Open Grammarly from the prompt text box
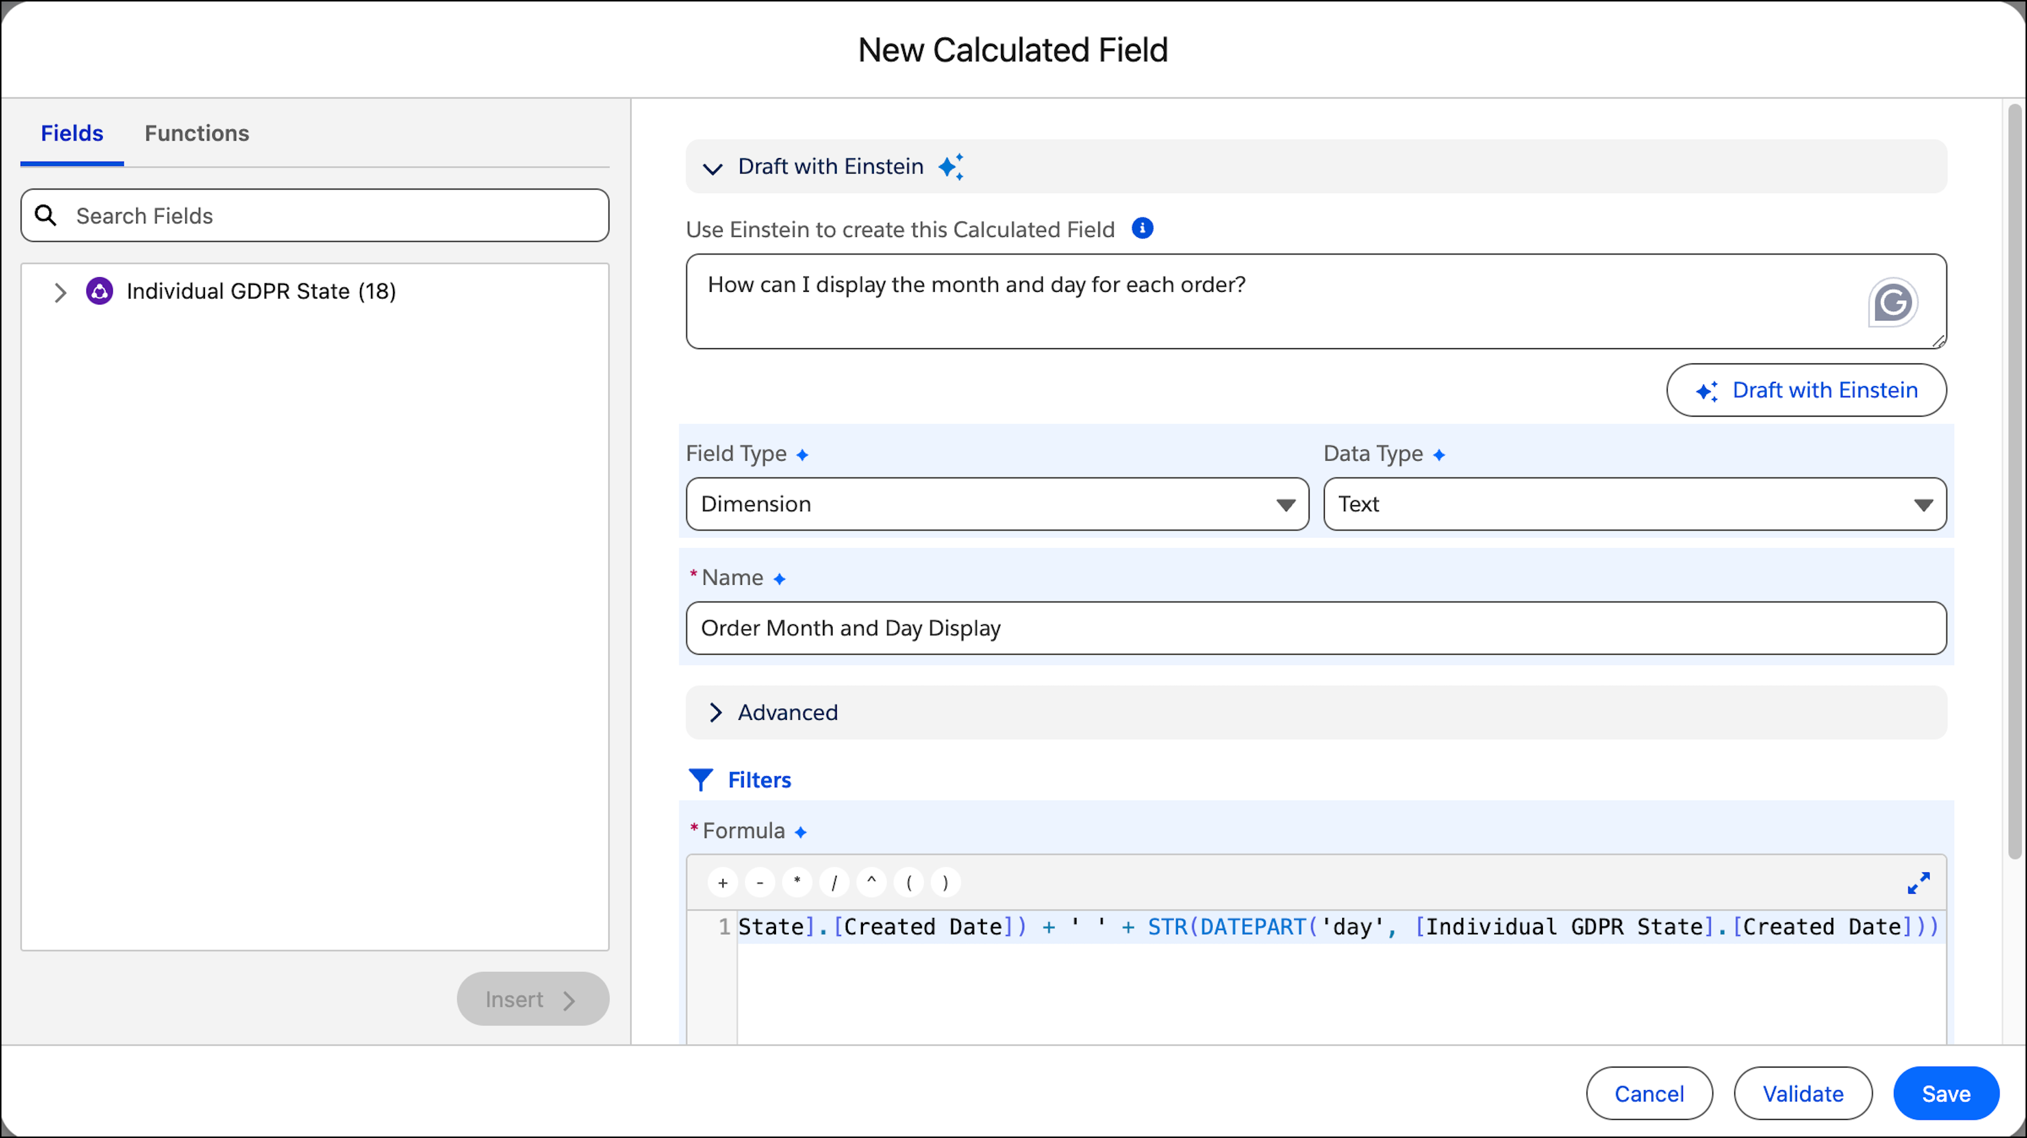The width and height of the screenshot is (2027, 1138). pyautogui.click(x=1894, y=302)
